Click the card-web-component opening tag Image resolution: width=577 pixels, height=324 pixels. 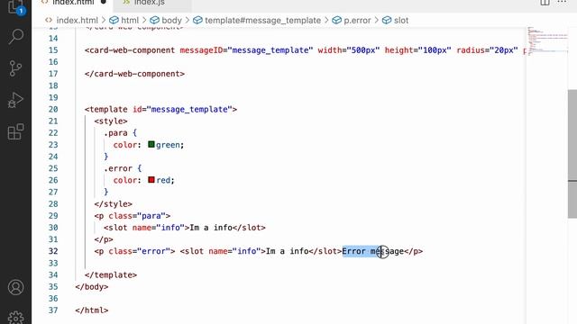(x=130, y=50)
